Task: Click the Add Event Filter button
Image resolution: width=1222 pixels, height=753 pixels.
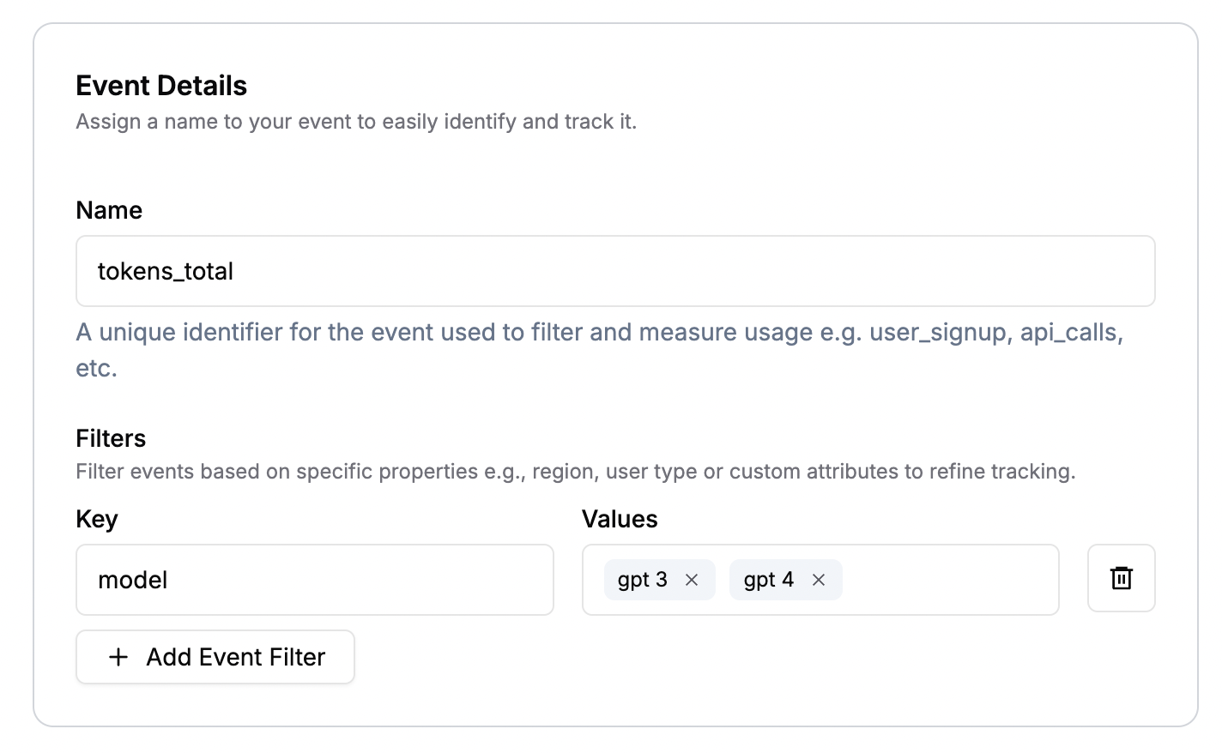Action: tap(215, 657)
